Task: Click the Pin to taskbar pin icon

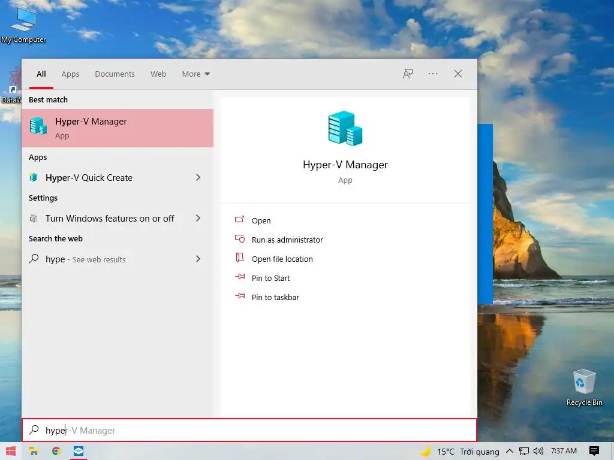Action: point(240,296)
